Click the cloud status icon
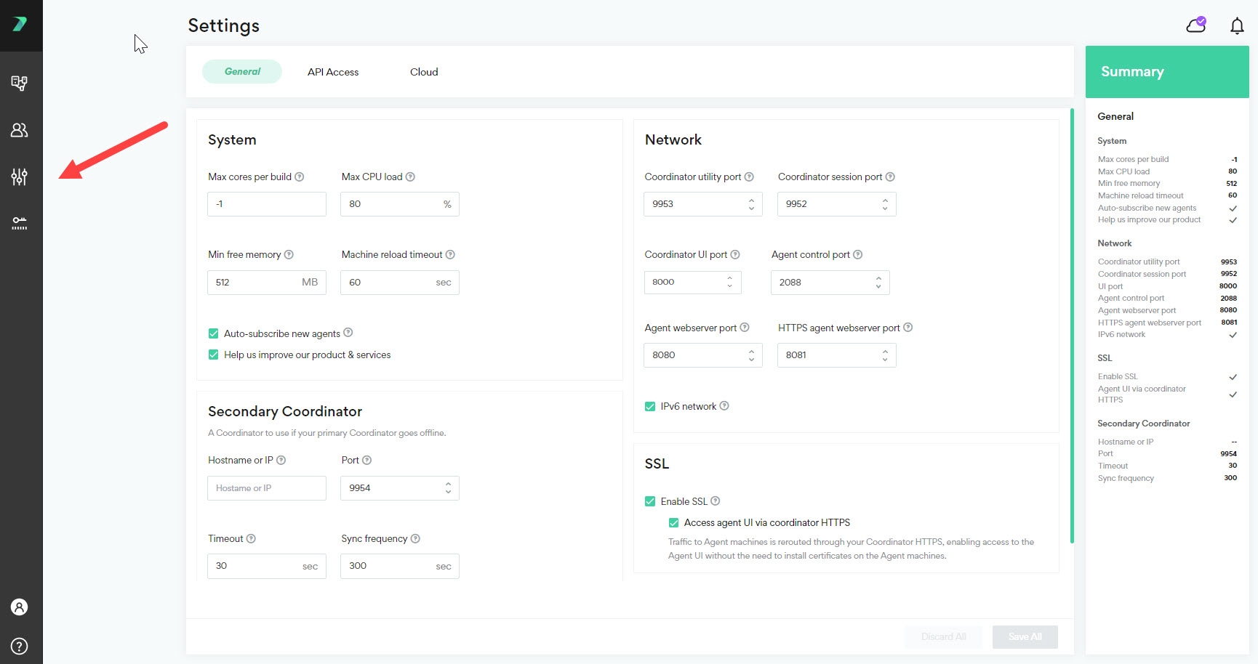The width and height of the screenshot is (1258, 664). (1196, 25)
